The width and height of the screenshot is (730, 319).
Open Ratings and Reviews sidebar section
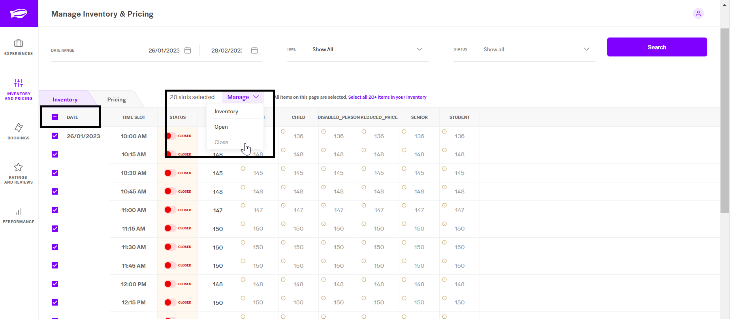[19, 173]
